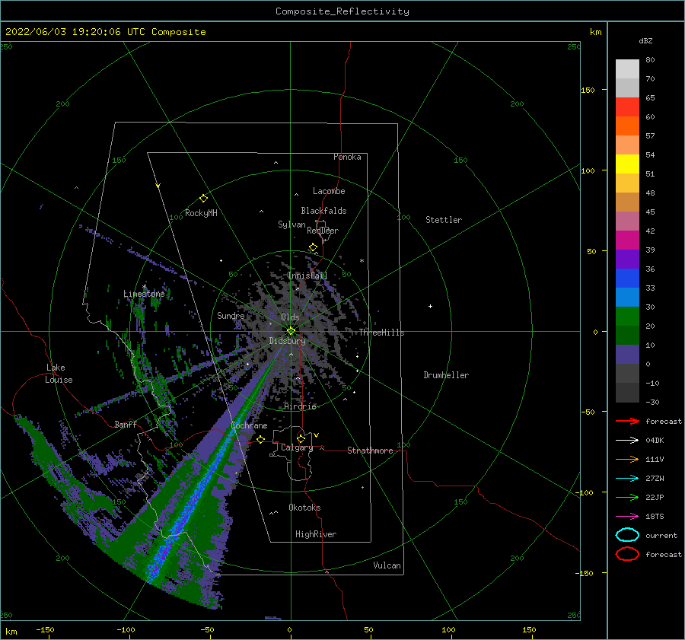Click the Stettler town label

(x=444, y=220)
